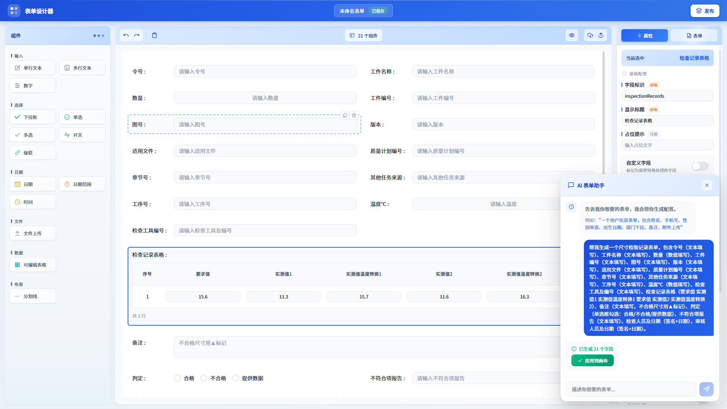Toggle the preview eye icon
Image resolution: width=727 pixels, height=409 pixels.
coord(572,35)
